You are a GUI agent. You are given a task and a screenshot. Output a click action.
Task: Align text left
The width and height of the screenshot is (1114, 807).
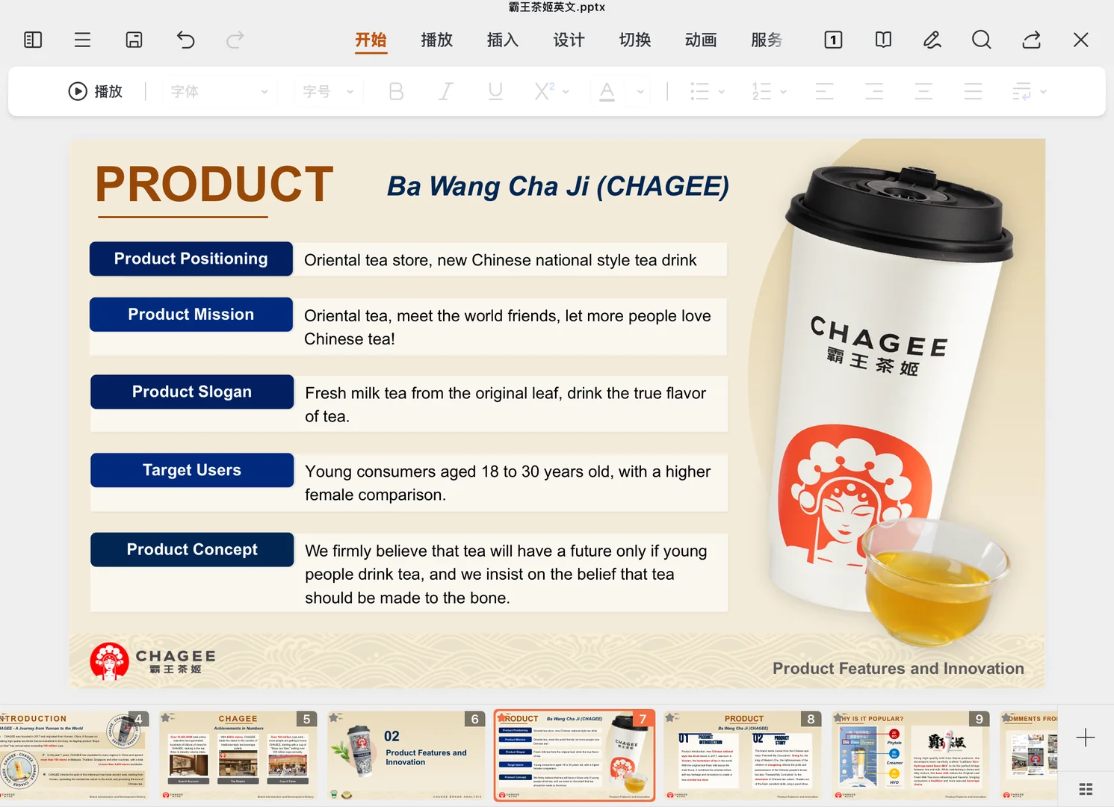(x=825, y=91)
